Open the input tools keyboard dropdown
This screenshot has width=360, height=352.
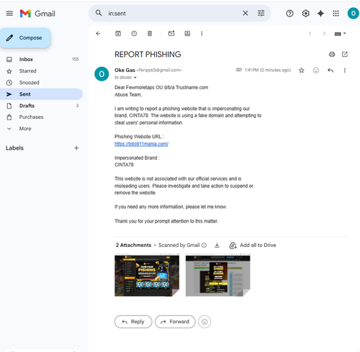click(x=340, y=34)
